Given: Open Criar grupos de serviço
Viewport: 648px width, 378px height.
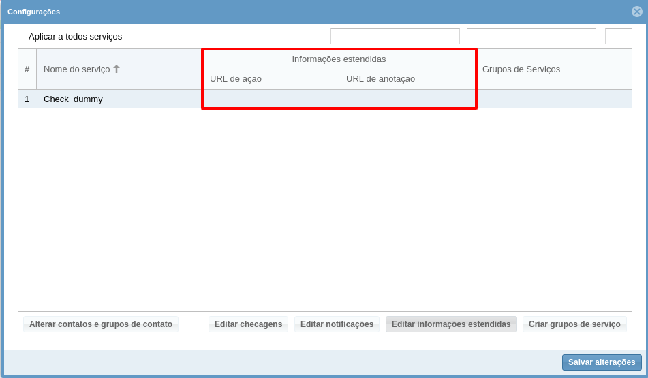Looking at the screenshot, I should [x=574, y=324].
